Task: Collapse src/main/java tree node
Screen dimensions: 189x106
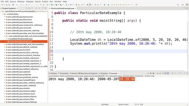Action: 3,14
